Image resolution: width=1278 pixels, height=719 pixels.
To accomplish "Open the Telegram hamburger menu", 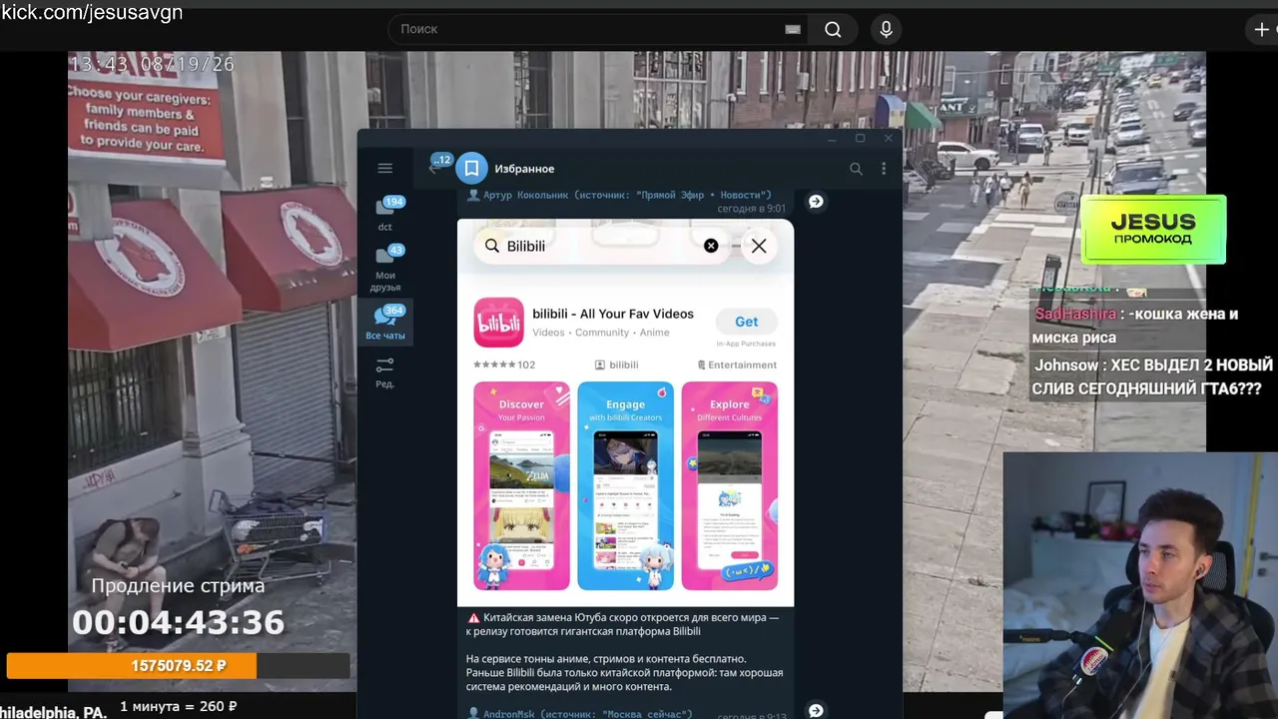I will [x=384, y=169].
